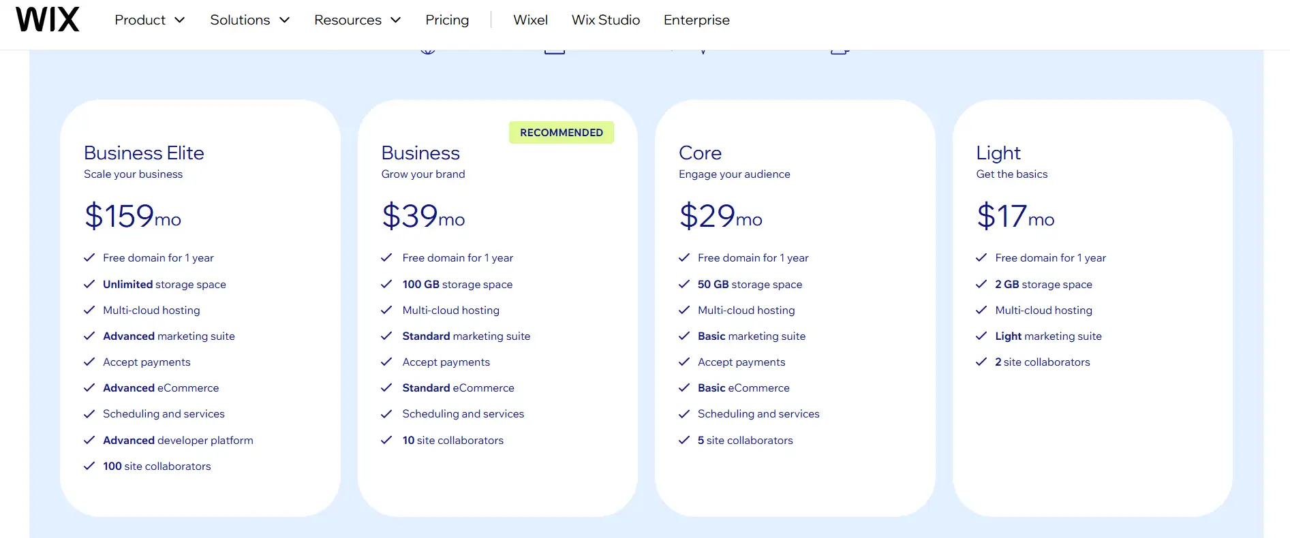Open the Wix Studio link
Image resolution: width=1290 pixels, height=538 pixels.
pyautogui.click(x=606, y=20)
